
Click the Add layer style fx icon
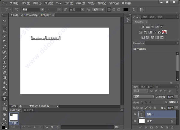point(146,127)
